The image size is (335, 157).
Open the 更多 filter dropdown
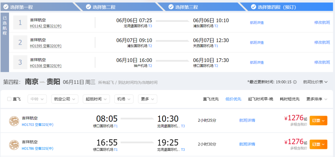(x=148, y=99)
